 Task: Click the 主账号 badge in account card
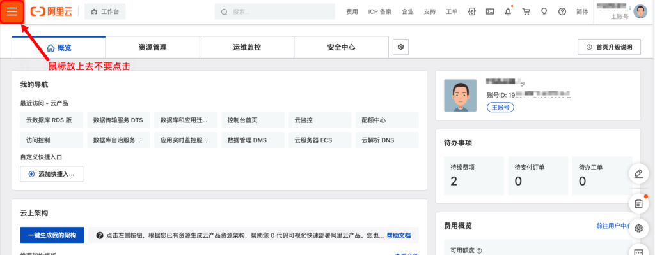pyautogui.click(x=500, y=107)
